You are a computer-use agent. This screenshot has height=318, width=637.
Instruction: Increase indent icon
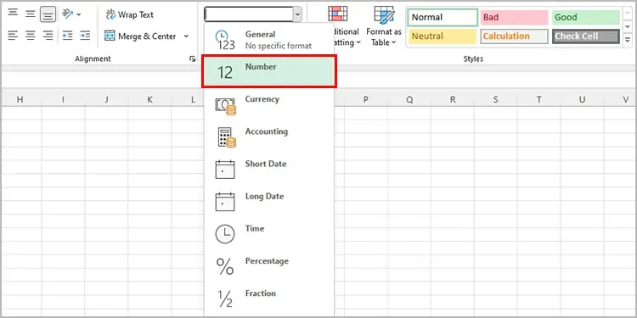[x=85, y=36]
